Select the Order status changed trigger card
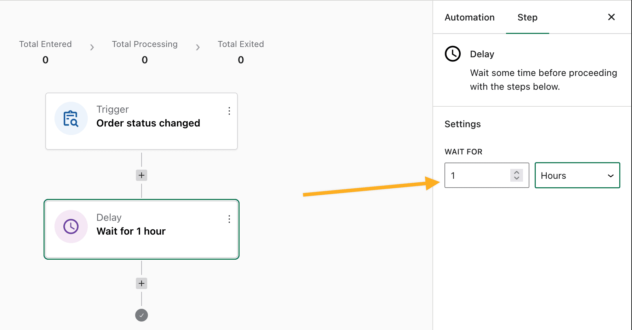 pyautogui.click(x=142, y=121)
